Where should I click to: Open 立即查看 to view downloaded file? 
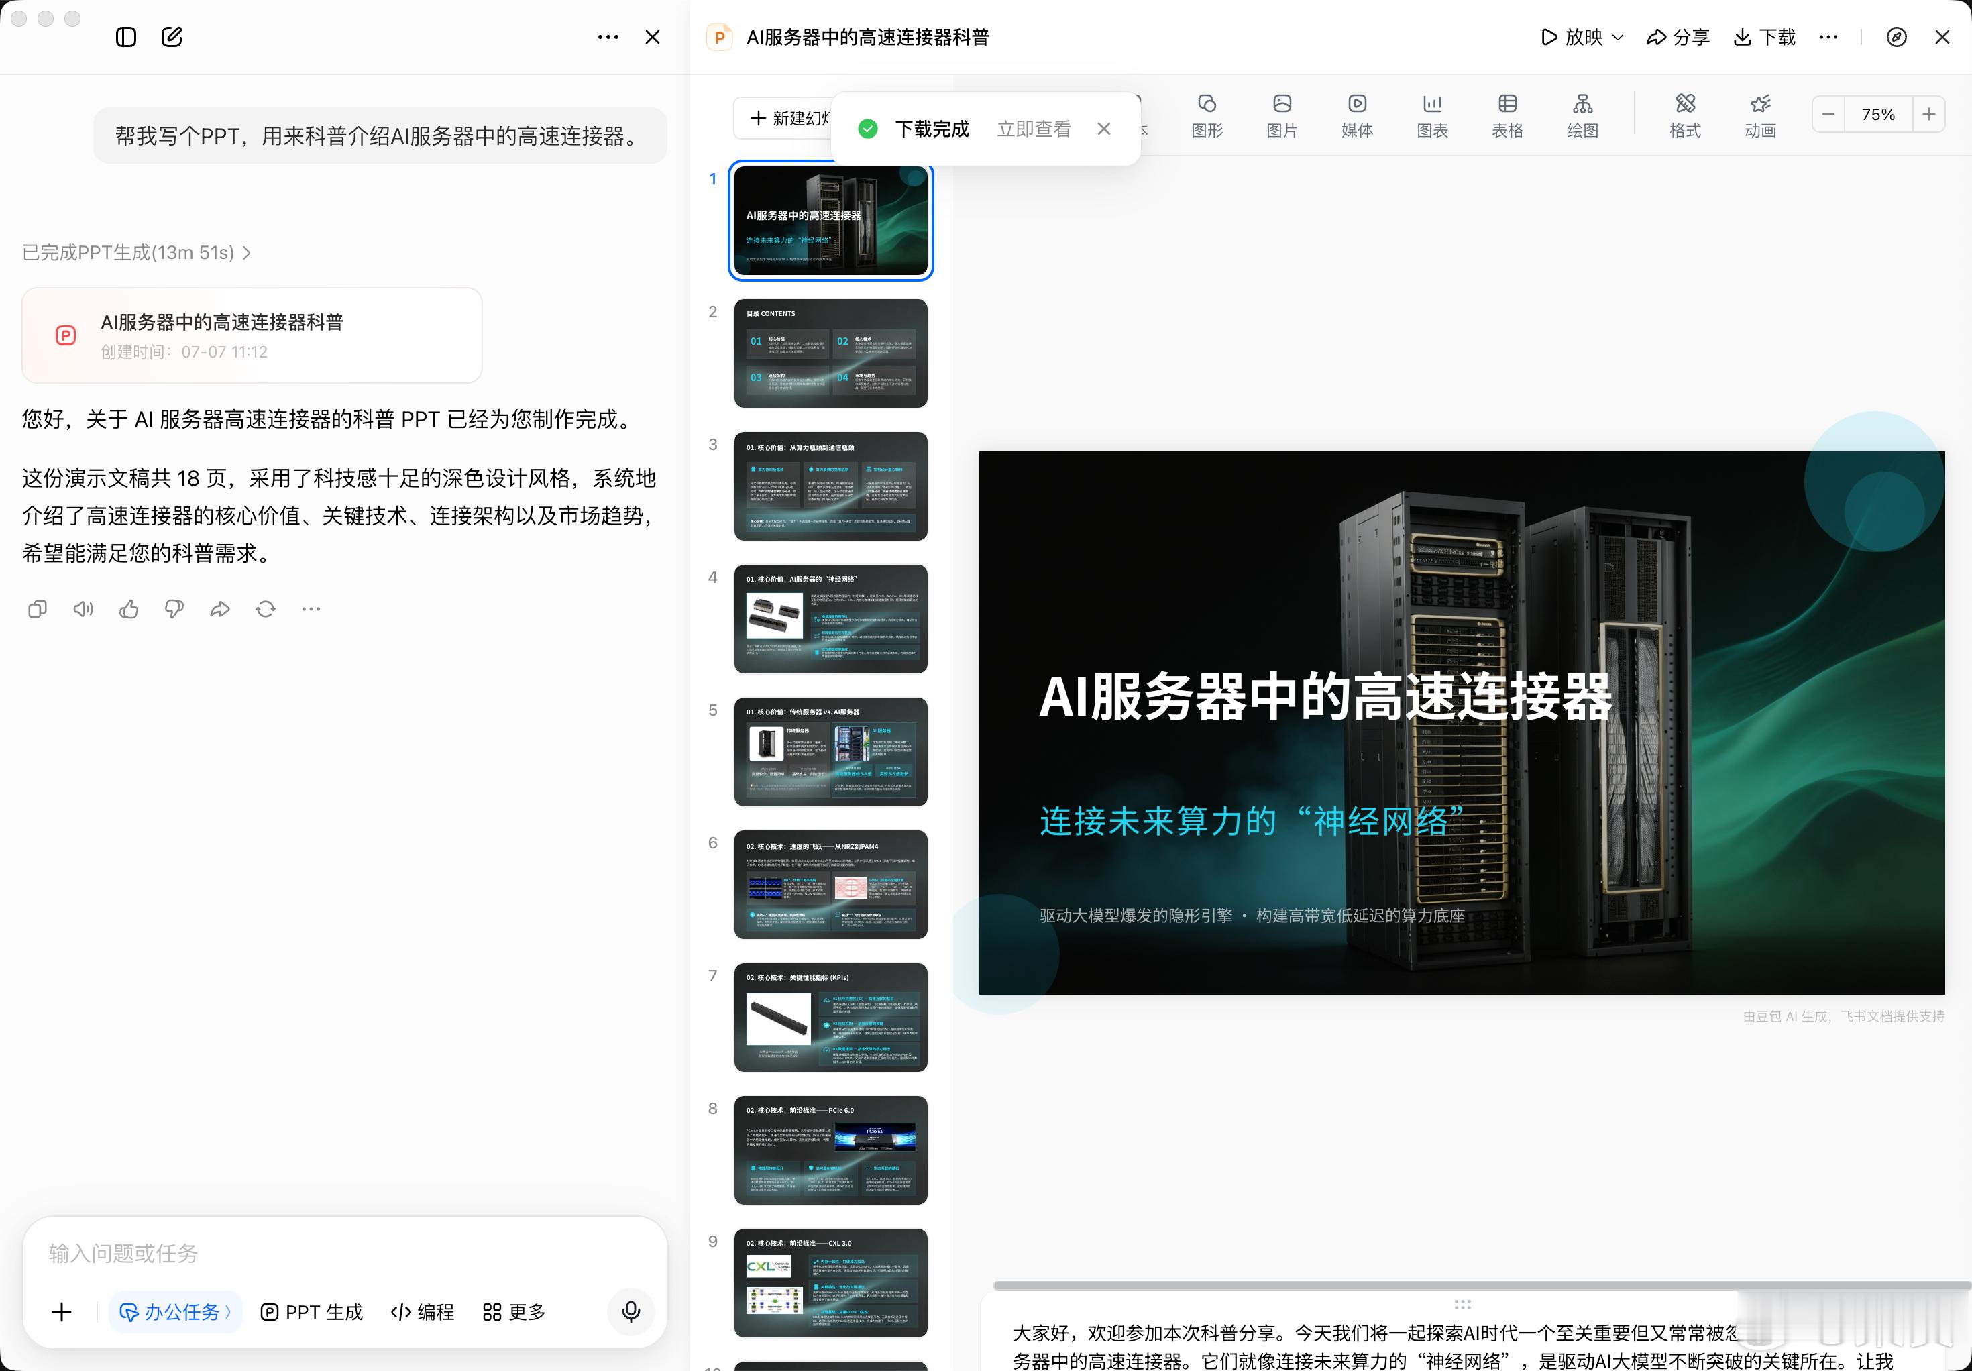tap(1034, 129)
